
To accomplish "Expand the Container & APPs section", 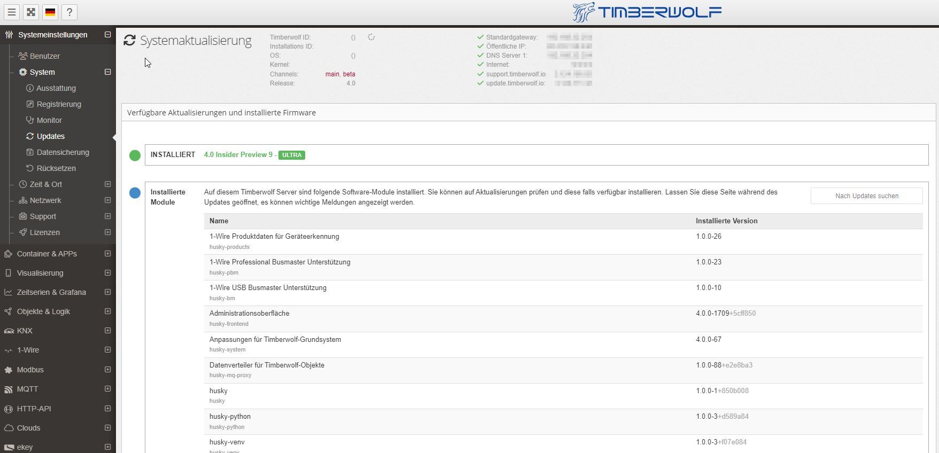I will (107, 254).
